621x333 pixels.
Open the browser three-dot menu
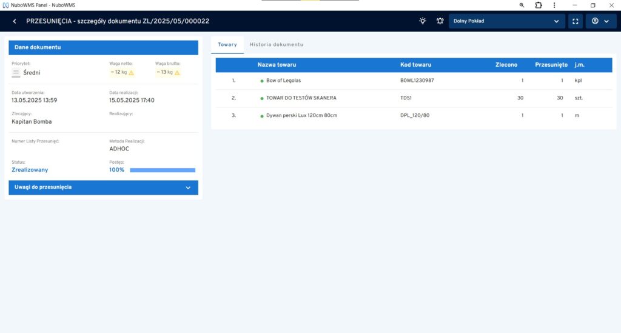[556, 5]
